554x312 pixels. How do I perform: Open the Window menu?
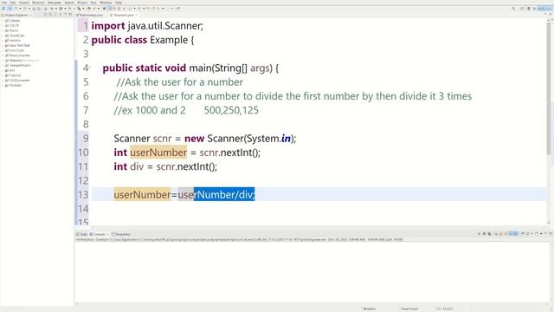click(x=106, y=3)
